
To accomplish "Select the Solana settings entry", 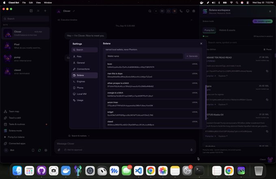I will point(85,75).
